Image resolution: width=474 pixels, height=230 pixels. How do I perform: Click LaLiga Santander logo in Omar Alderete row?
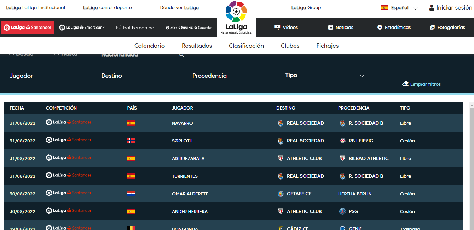click(69, 193)
